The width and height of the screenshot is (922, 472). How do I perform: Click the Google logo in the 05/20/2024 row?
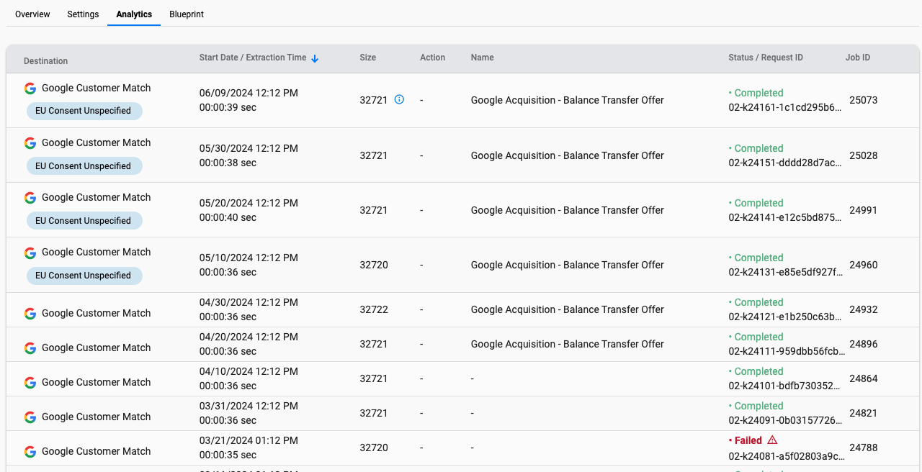tap(30, 198)
